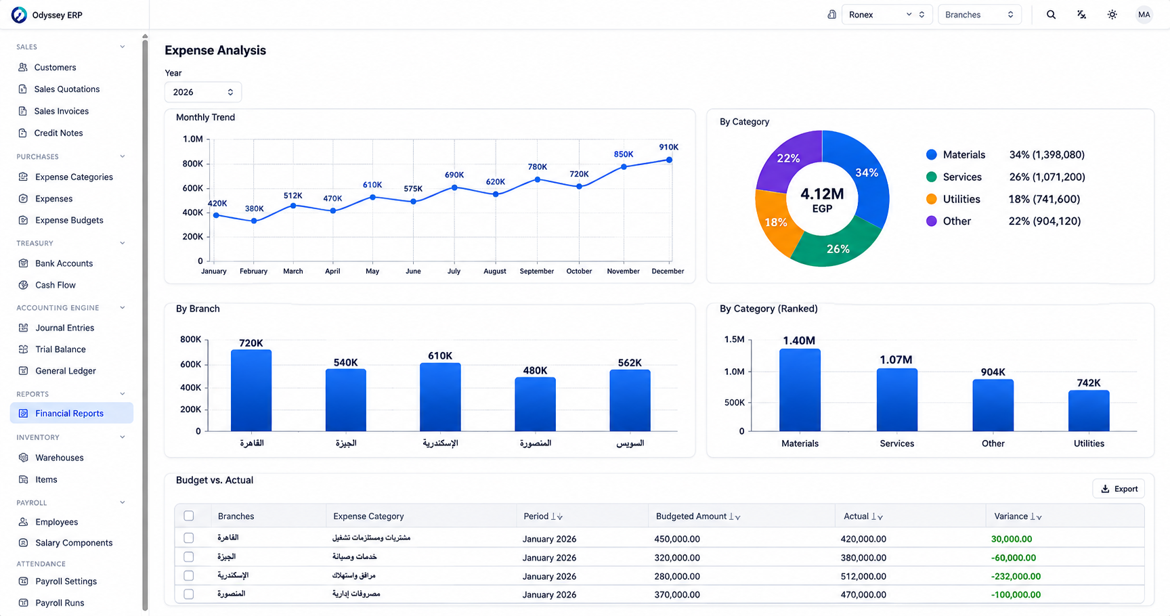Screen dimensions: 1170x616
Task: Open the MA user avatar menu
Action: [1144, 15]
